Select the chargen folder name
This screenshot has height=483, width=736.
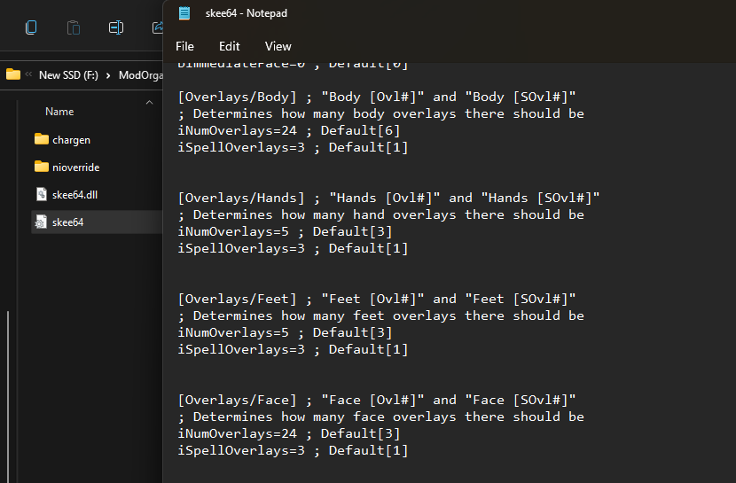click(71, 140)
